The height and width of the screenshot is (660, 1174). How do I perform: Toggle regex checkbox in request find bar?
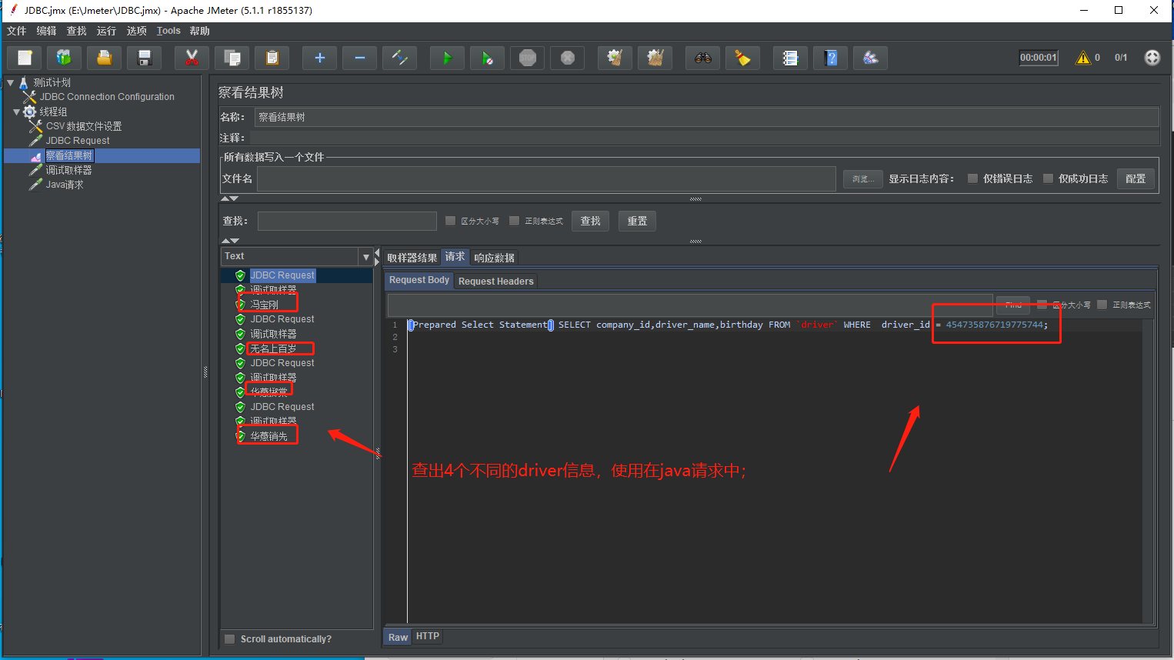[1102, 305]
